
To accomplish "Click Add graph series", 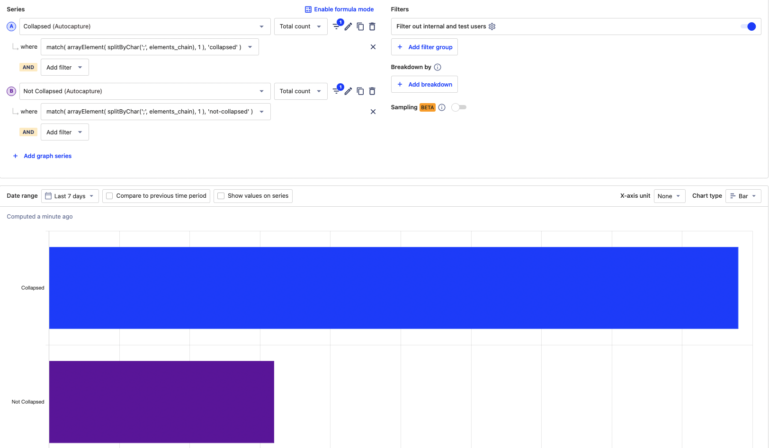I will 47,156.
